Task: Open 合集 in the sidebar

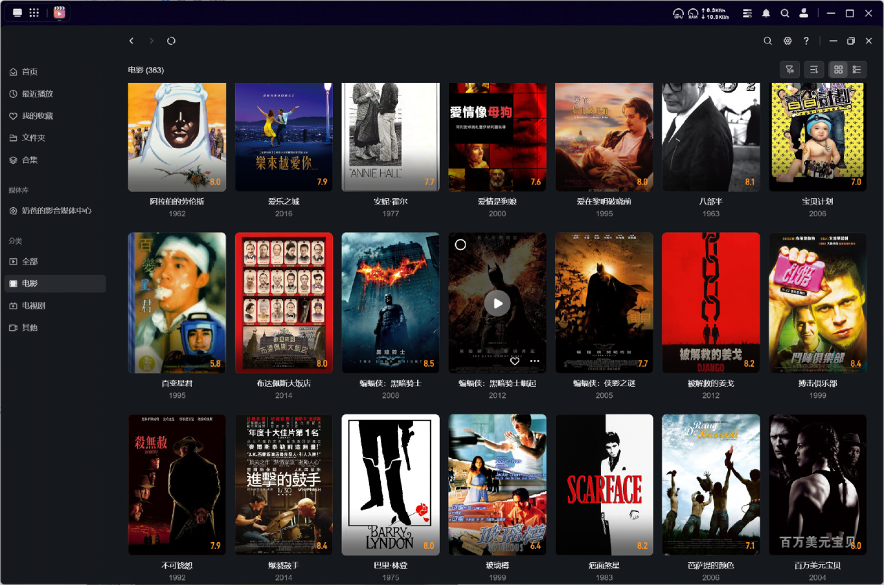Action: (x=55, y=160)
